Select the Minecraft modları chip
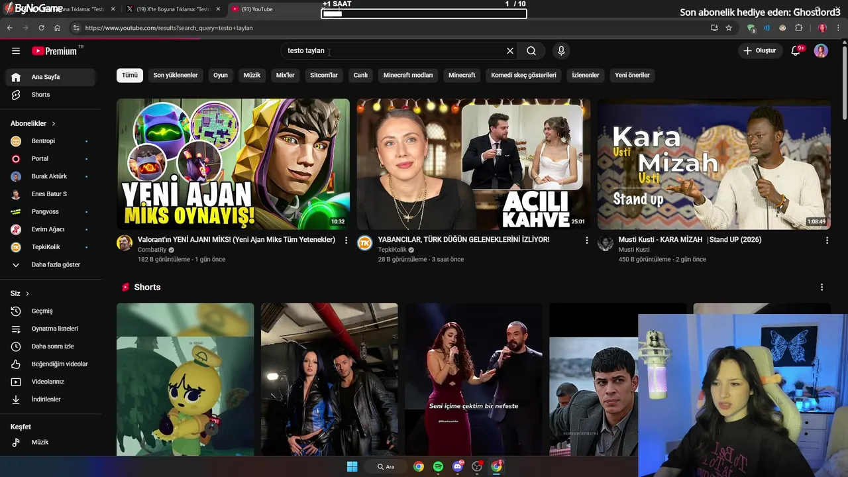This screenshot has width=848, height=477. point(408,75)
